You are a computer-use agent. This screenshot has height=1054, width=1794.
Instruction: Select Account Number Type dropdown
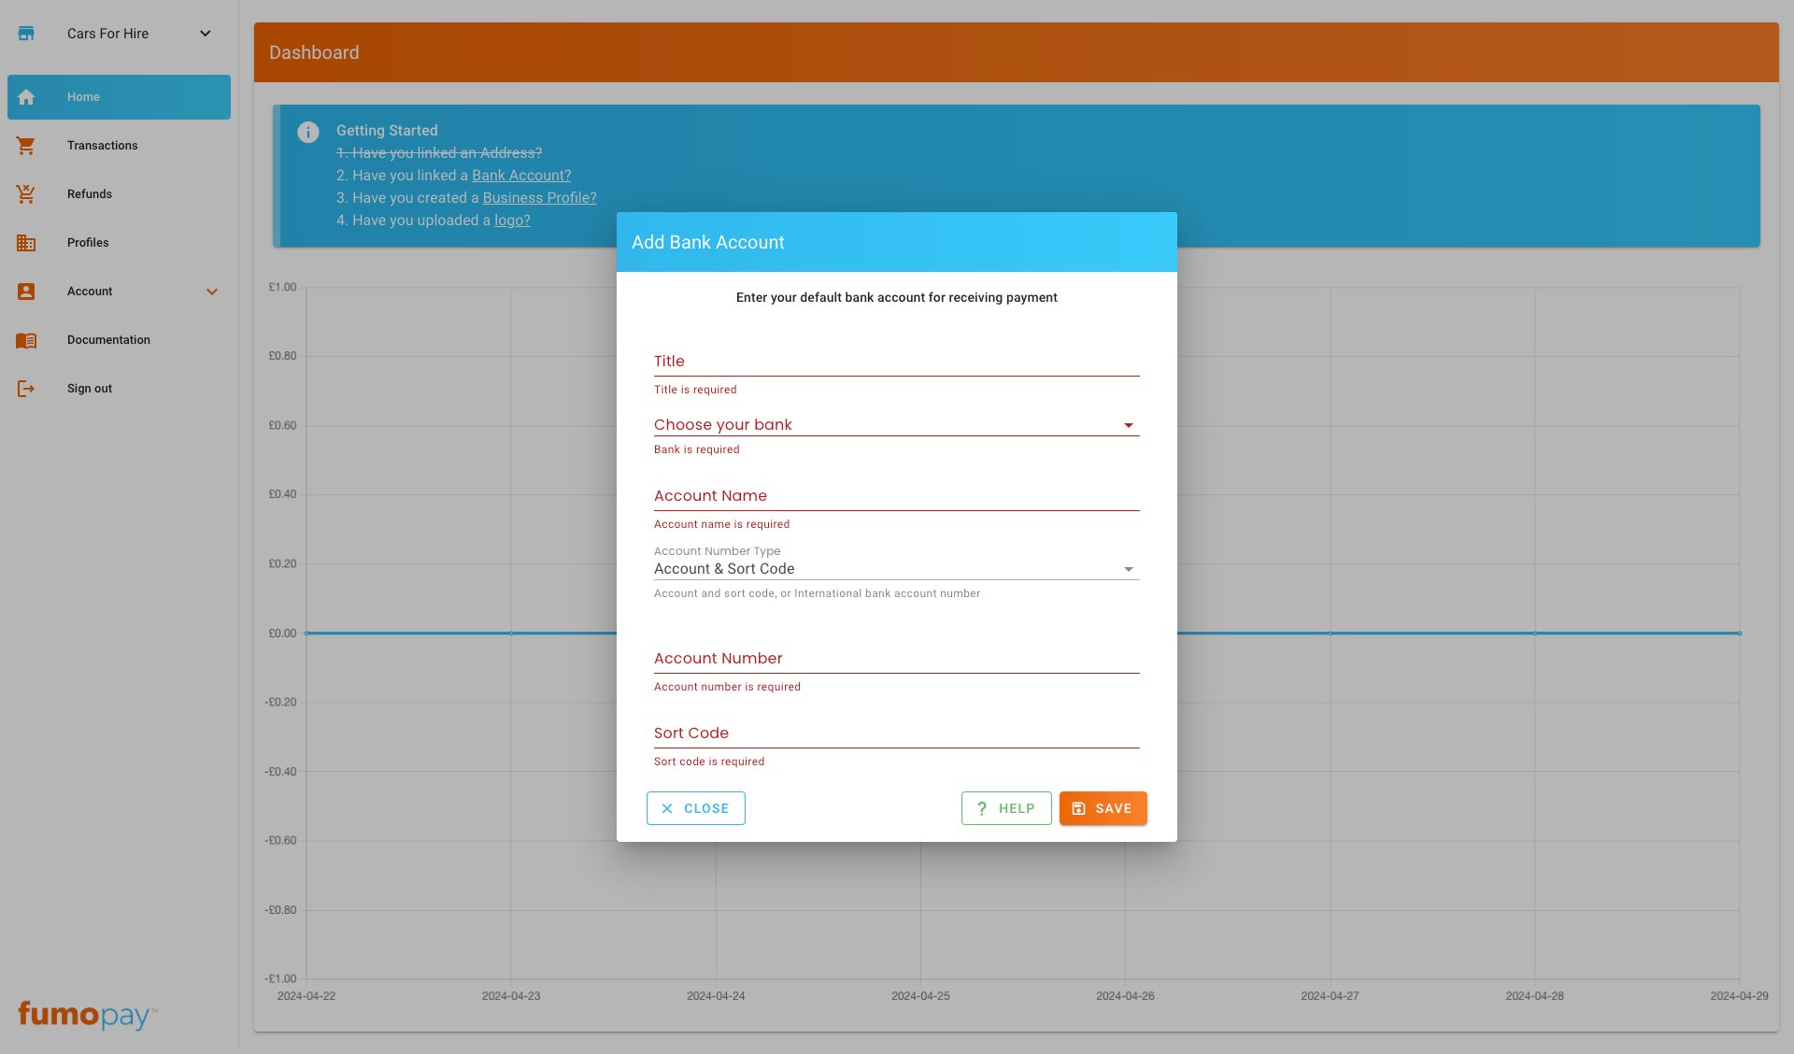[x=896, y=568]
